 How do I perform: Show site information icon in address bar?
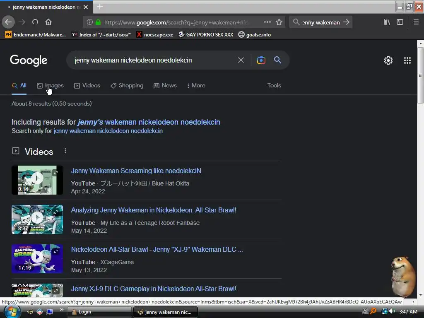[90, 22]
